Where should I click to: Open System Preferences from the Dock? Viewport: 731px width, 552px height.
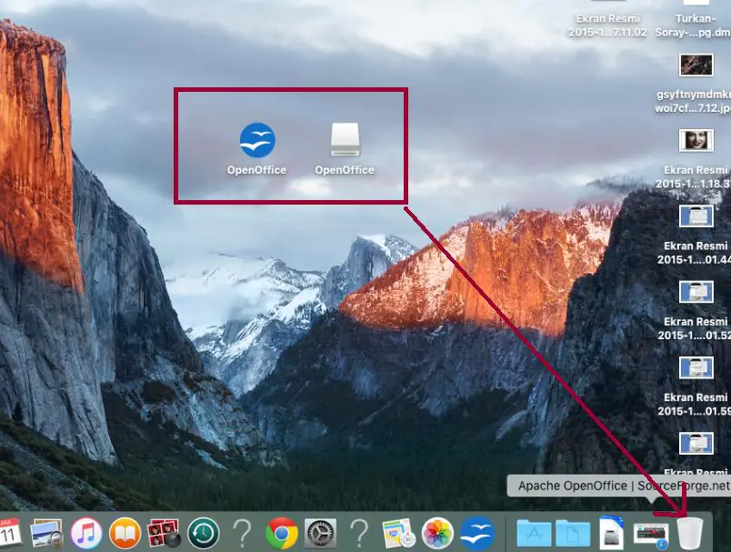click(321, 533)
